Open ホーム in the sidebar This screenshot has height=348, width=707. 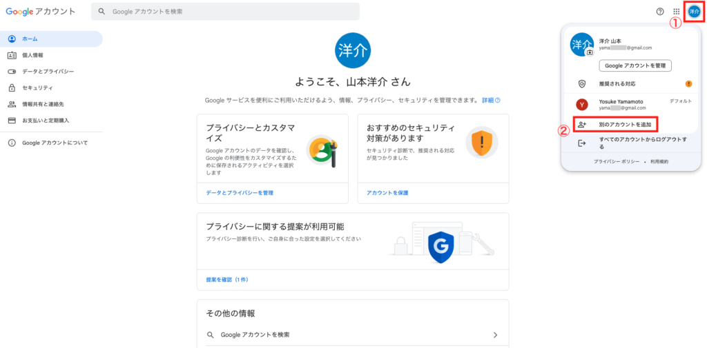(51, 39)
